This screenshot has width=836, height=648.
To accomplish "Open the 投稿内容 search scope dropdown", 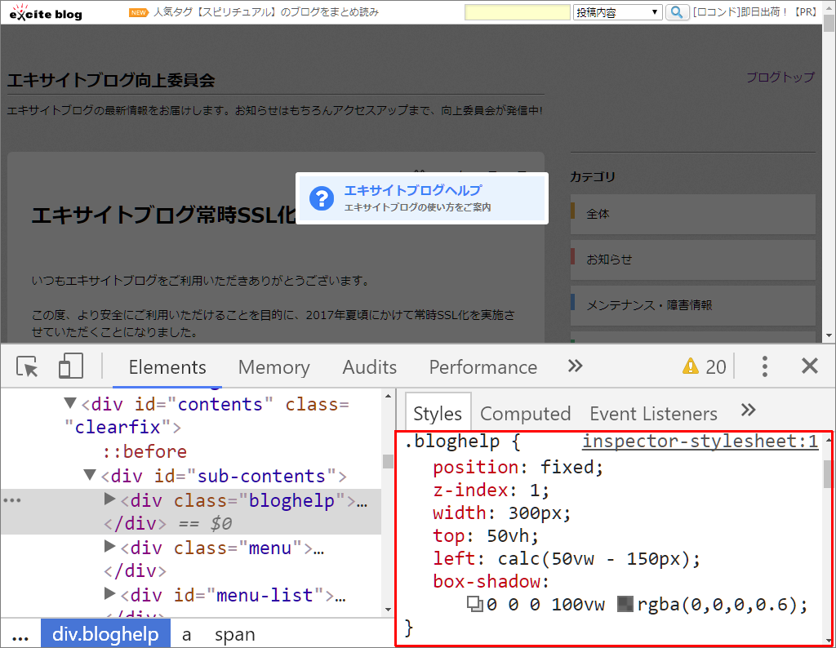I will click(617, 12).
